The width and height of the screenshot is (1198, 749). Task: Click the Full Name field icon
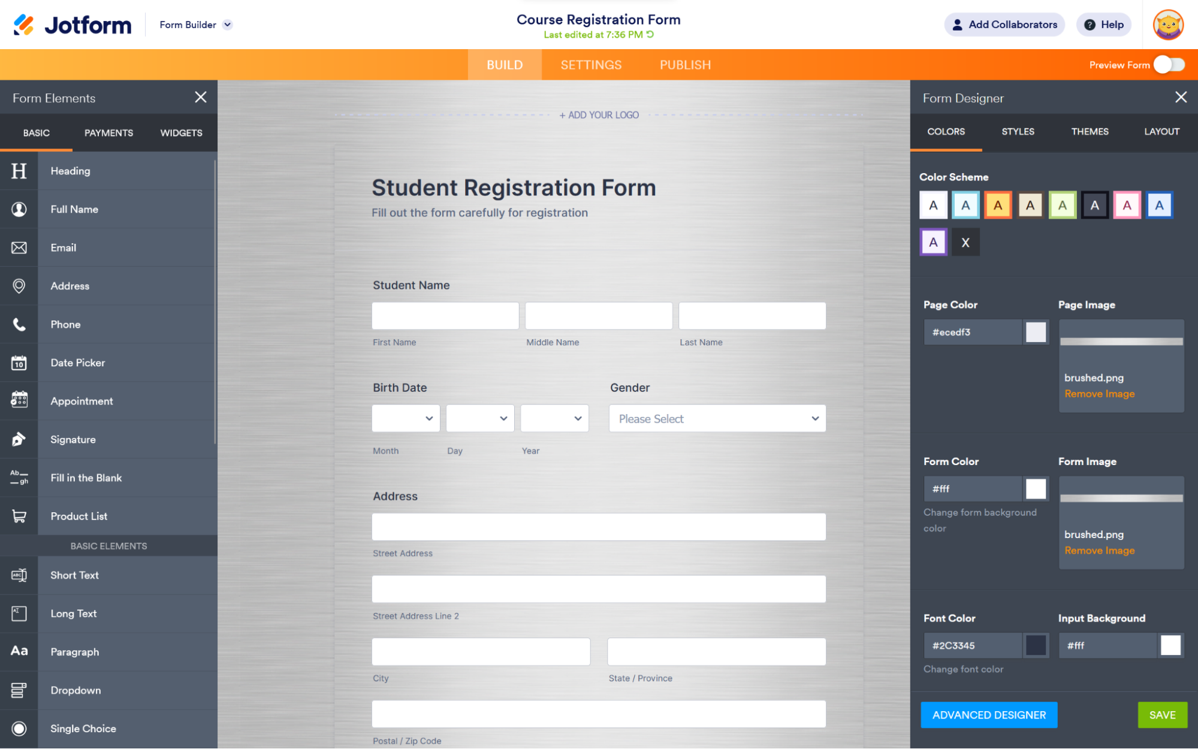(x=19, y=210)
